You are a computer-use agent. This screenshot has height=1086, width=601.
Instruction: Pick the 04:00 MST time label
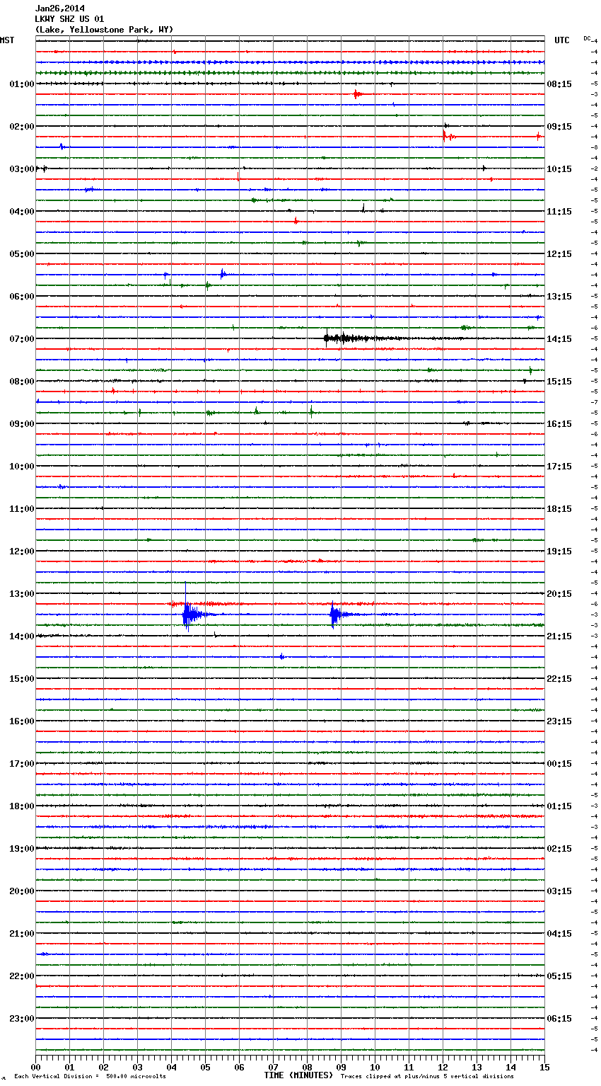(21, 212)
